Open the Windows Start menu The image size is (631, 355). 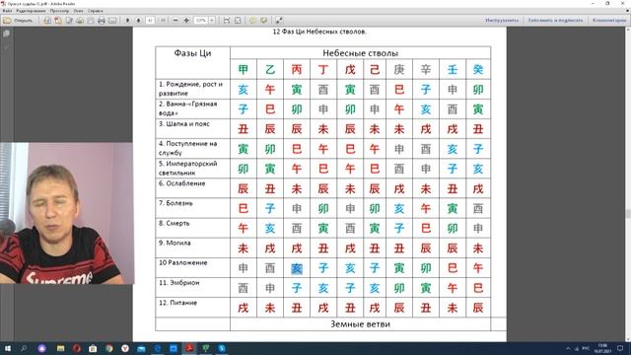coord(7,348)
